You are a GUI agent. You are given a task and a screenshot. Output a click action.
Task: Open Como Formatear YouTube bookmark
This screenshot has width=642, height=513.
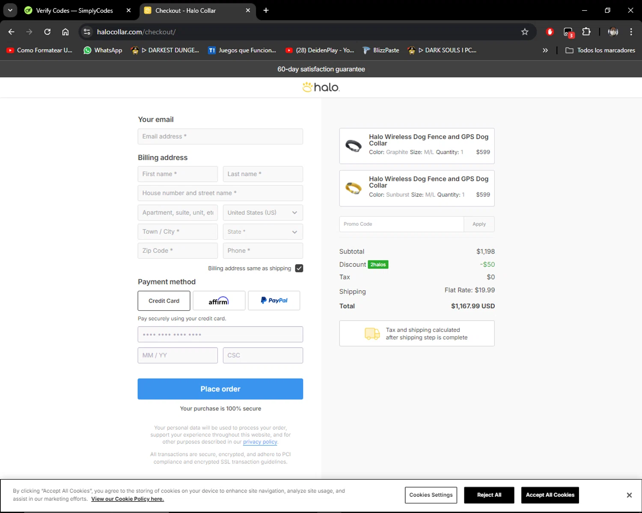(39, 50)
